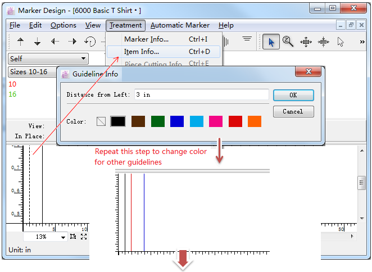Activate the zoom magnifier tool
This screenshot has height=272, width=372.
coord(288,42)
